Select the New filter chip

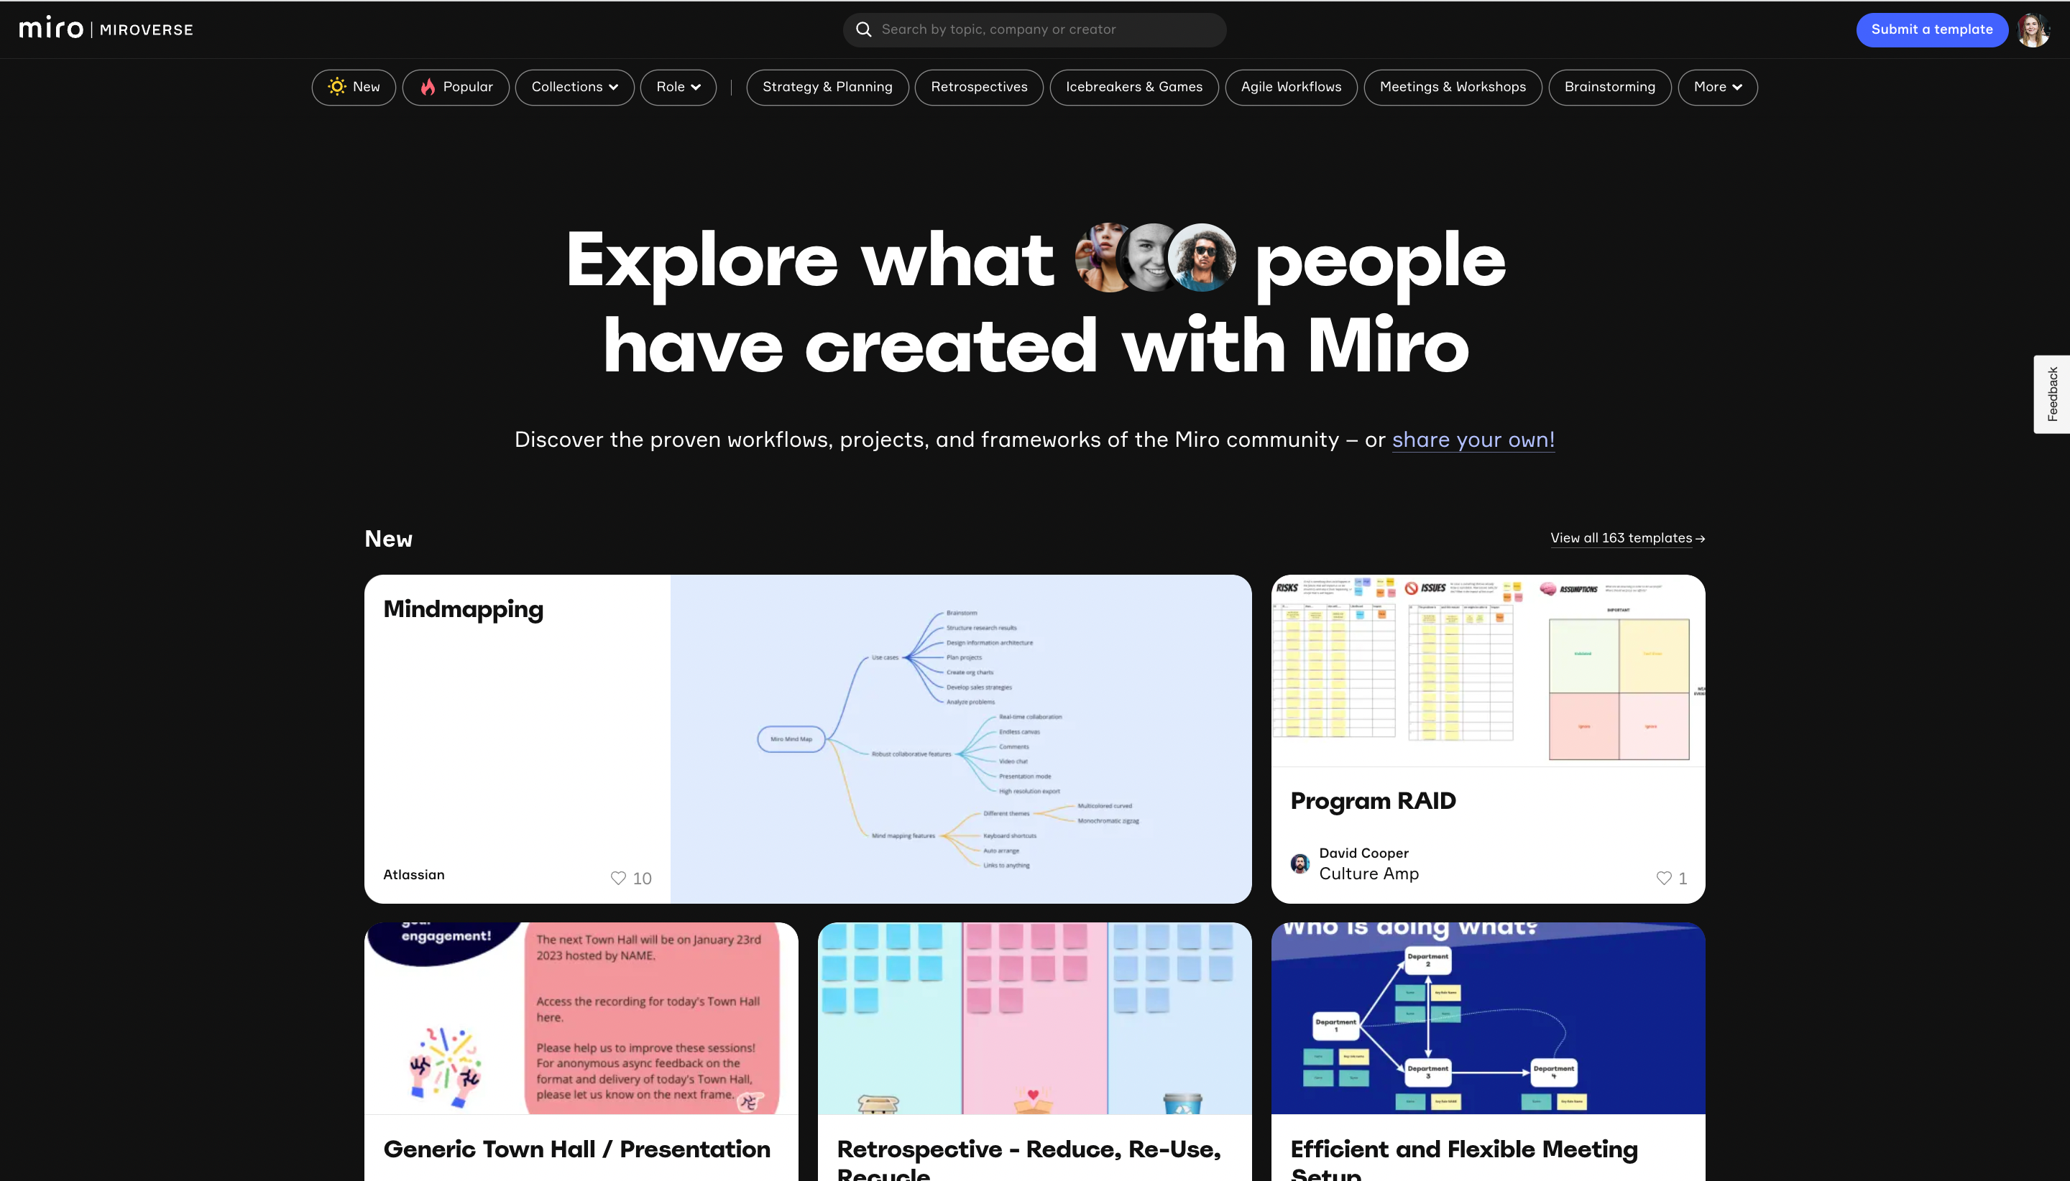click(354, 87)
